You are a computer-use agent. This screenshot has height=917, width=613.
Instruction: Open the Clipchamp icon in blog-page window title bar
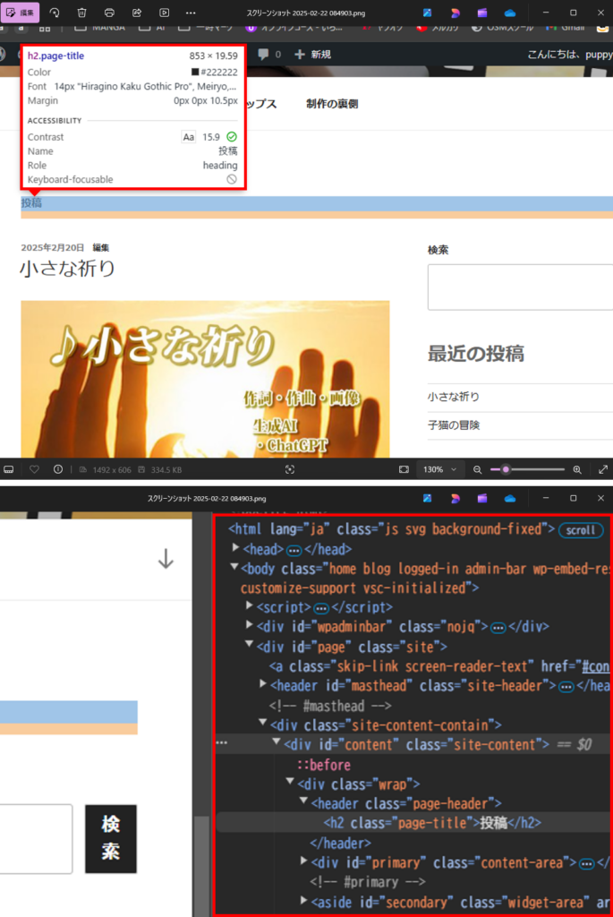482,13
